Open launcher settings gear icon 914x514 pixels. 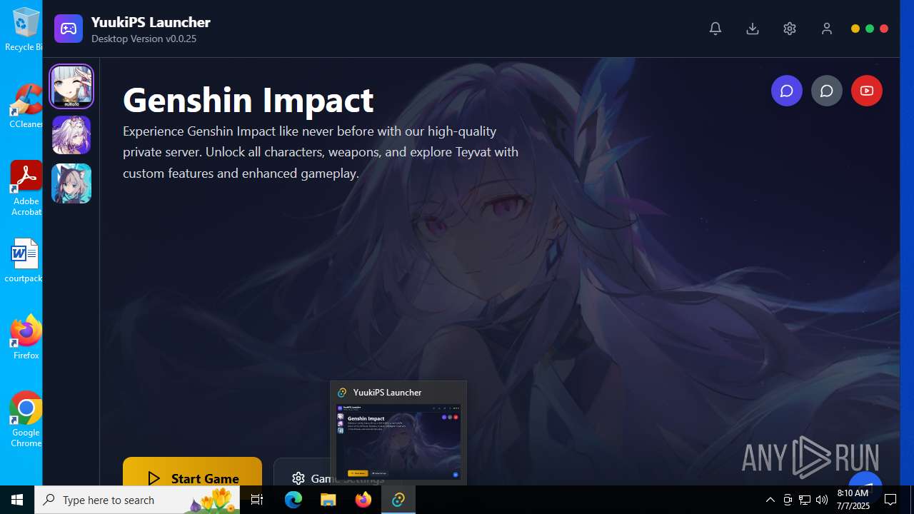[x=790, y=29]
